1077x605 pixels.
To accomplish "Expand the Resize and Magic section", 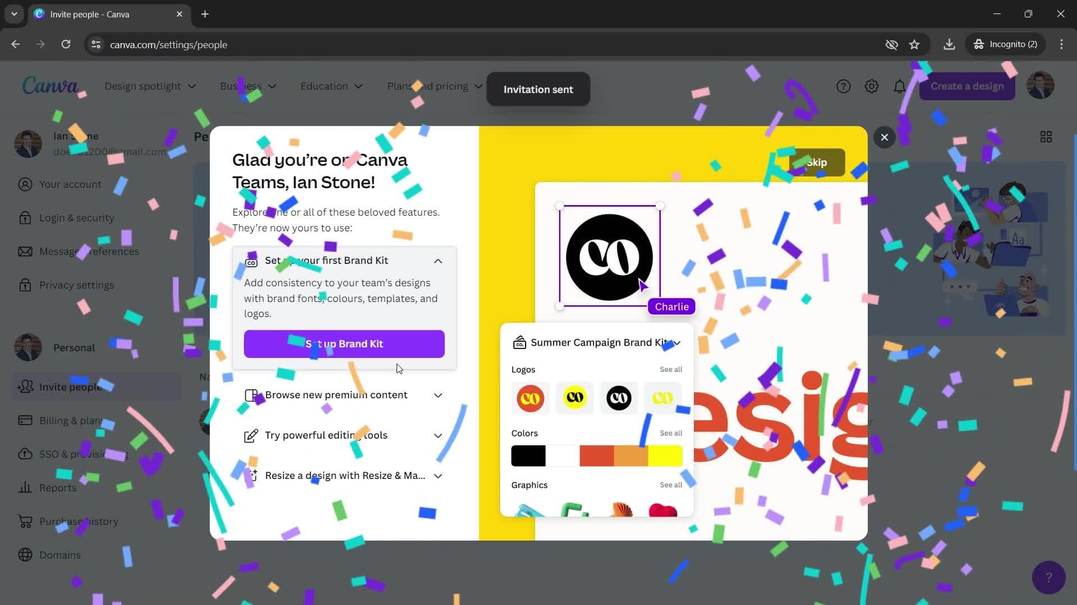I will [437, 475].
